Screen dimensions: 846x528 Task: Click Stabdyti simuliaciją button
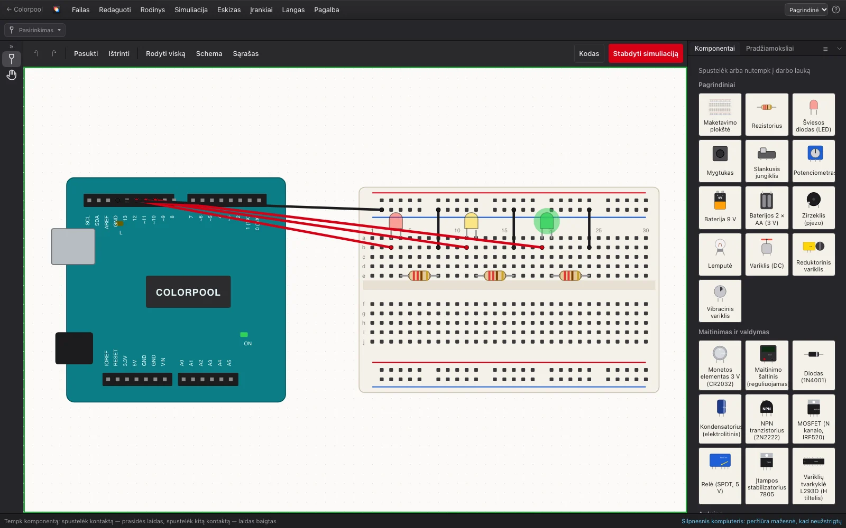646,53
